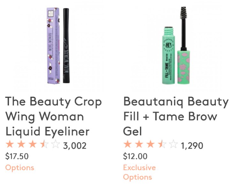Click the $12.00 brow gel price

[135, 156]
